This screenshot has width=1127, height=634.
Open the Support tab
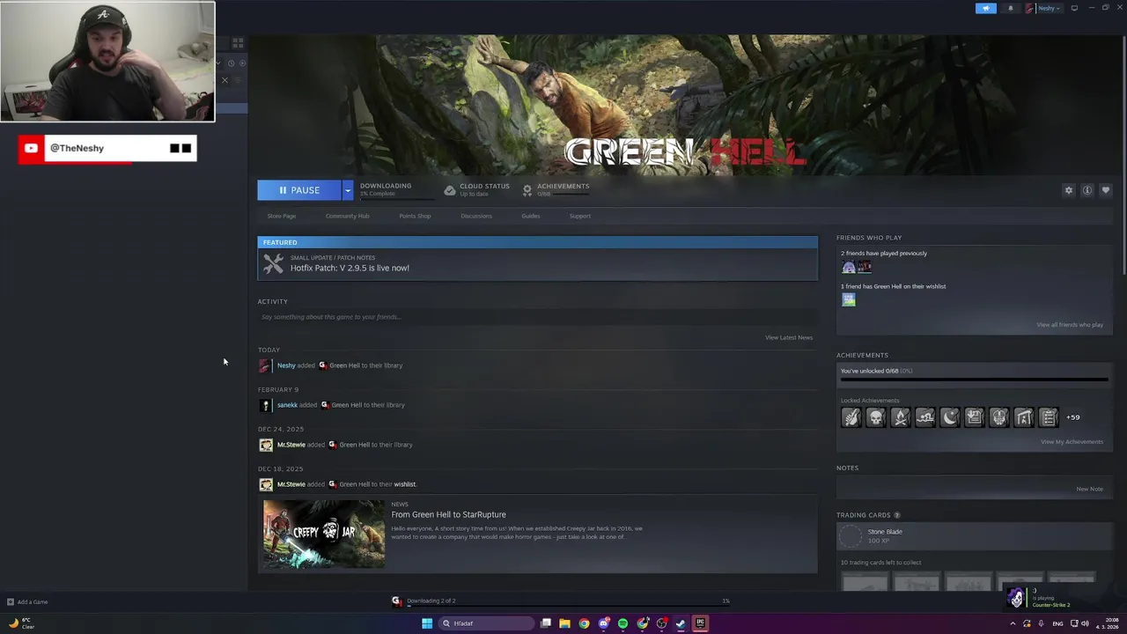click(x=579, y=216)
